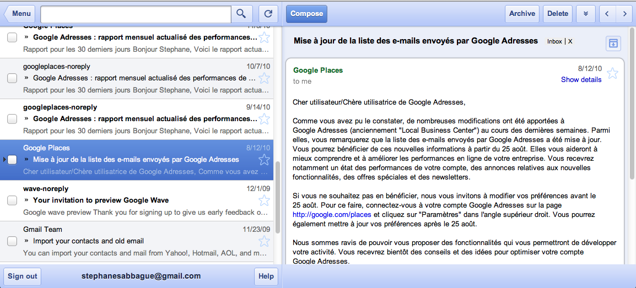Expand the Your invitation to preview Google Wave thread
This screenshot has width=636, height=288.
click(x=26, y=200)
